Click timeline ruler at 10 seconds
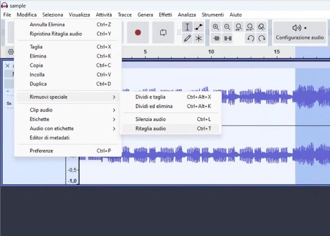Image resolution: width=330 pixels, height=236 pixels. (x=211, y=52)
